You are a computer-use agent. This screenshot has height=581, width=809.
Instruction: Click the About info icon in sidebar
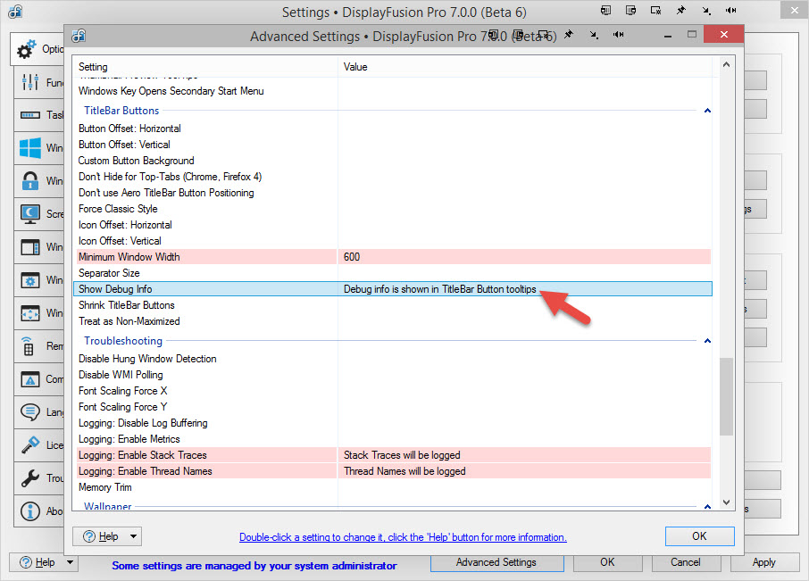click(x=30, y=511)
